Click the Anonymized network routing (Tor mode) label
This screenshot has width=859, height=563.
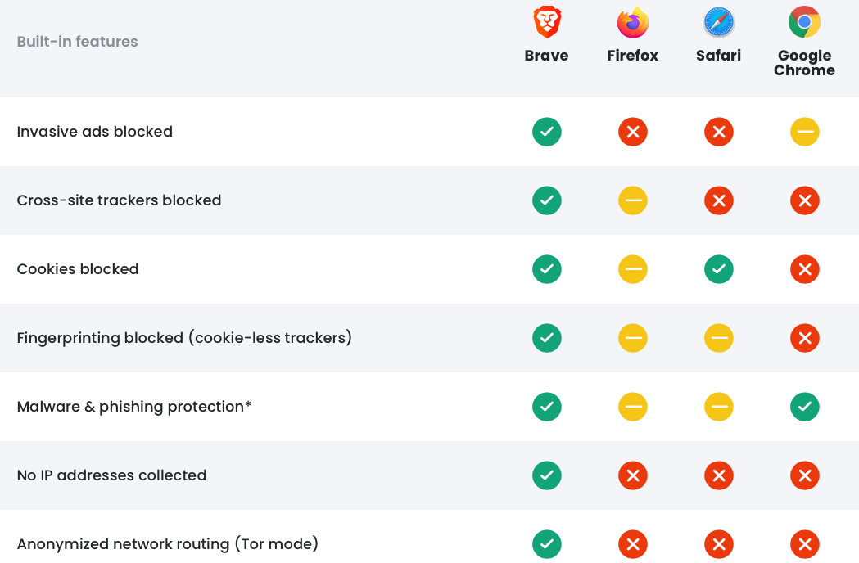click(168, 544)
